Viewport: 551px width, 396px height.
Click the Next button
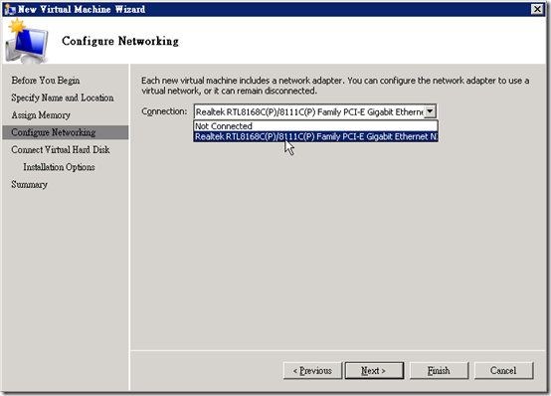[x=374, y=371]
